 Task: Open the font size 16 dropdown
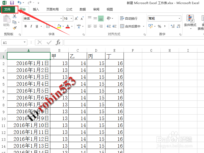(71, 19)
